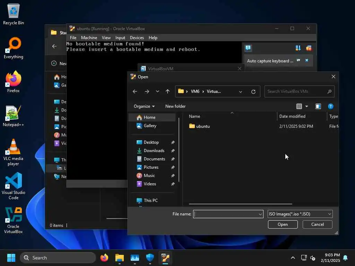Click the pin icon next to Videos
This screenshot has height=266, width=355.
point(173,184)
